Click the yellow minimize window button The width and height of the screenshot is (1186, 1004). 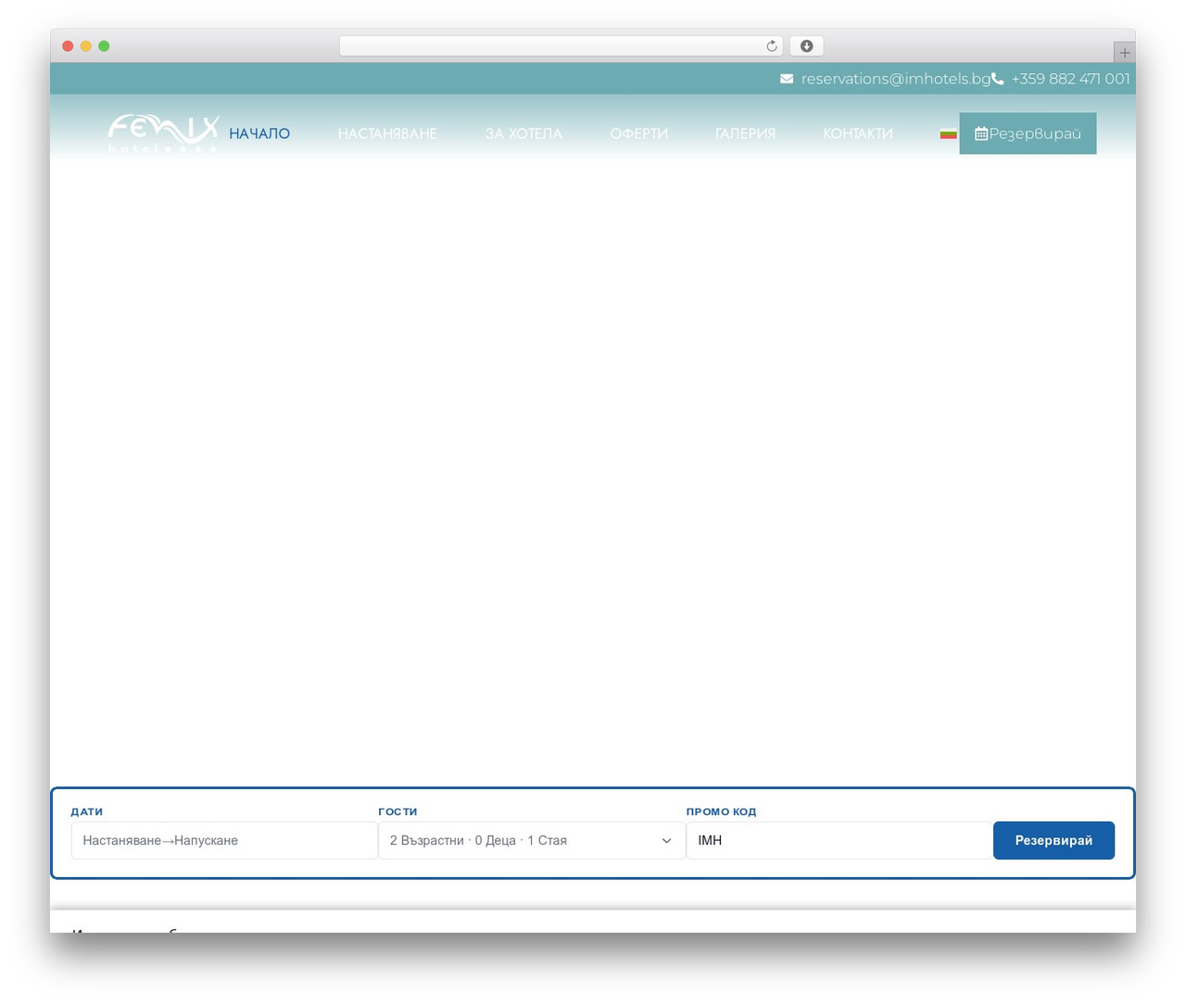pos(85,46)
